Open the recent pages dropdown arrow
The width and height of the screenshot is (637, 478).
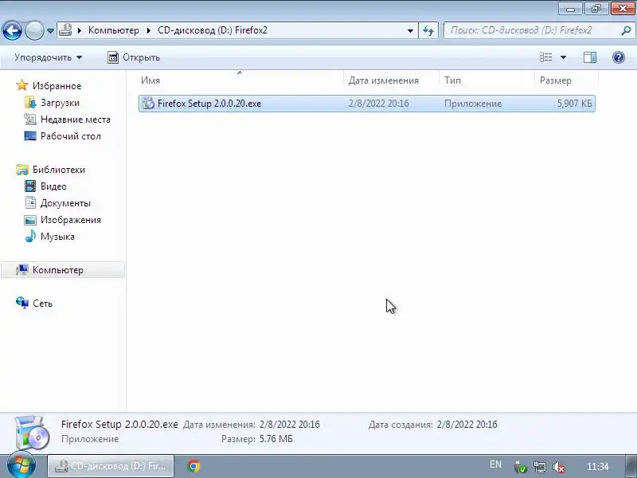coord(50,31)
